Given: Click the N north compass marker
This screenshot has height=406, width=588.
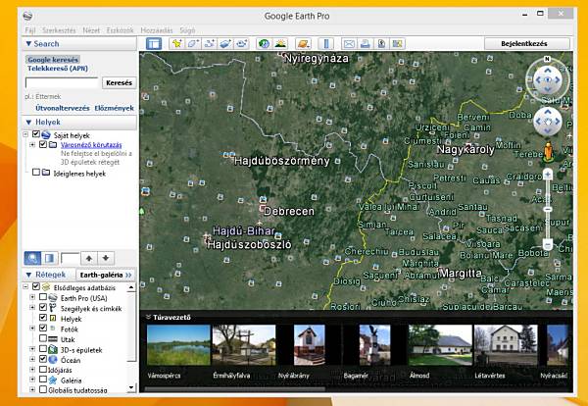Looking at the screenshot, I should [x=547, y=59].
